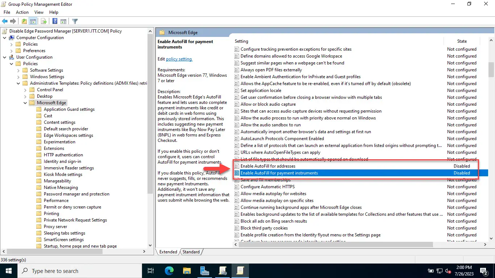Select Application Guard settings folder
This screenshot has height=278, width=495.
pos(69,109)
